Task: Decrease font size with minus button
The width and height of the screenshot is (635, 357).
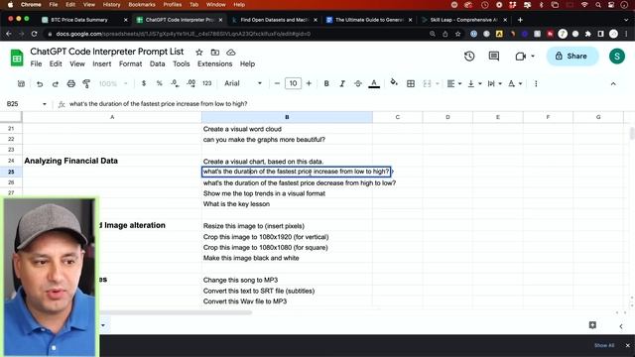Action: 277,83
